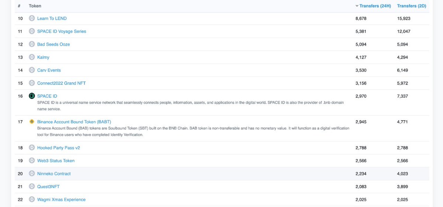Click the Binance Account Bound Token logo icon
The image size is (443, 207).
pos(32,122)
